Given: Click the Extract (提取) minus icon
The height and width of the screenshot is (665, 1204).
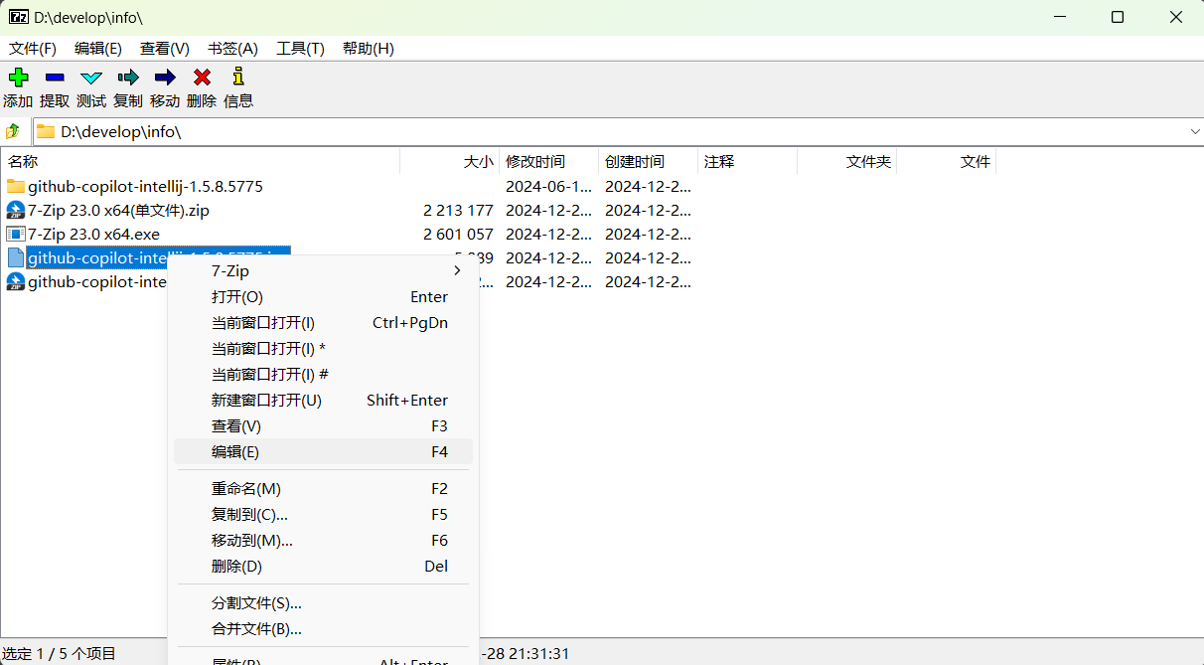Looking at the screenshot, I should click(x=55, y=77).
